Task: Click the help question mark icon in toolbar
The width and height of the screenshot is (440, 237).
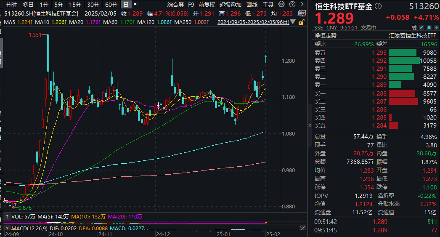Action: [x=292, y=4]
